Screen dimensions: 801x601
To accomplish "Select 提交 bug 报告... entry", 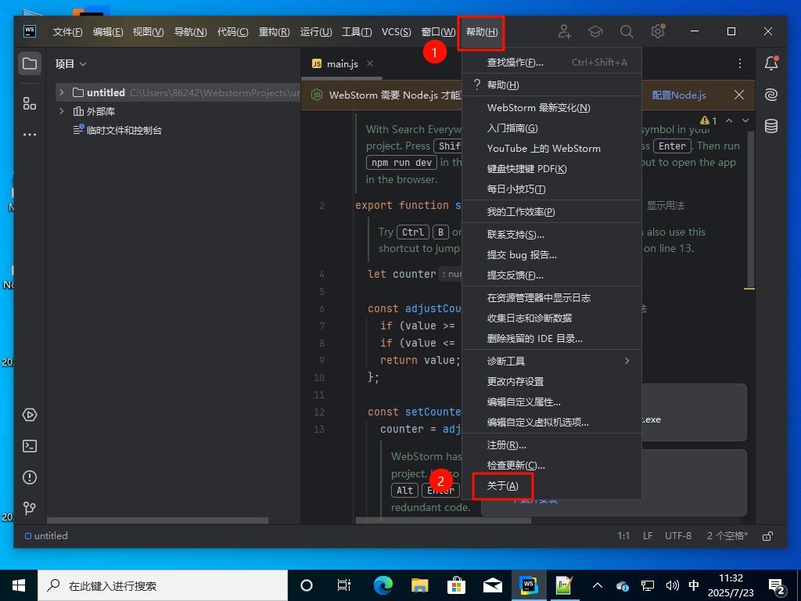I will pos(551,255).
